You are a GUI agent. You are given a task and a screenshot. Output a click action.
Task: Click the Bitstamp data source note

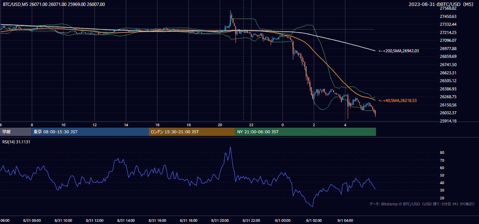tap(422, 204)
